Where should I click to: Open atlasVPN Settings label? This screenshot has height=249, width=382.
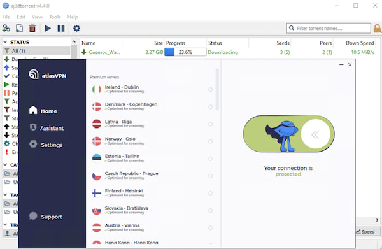coord(52,145)
